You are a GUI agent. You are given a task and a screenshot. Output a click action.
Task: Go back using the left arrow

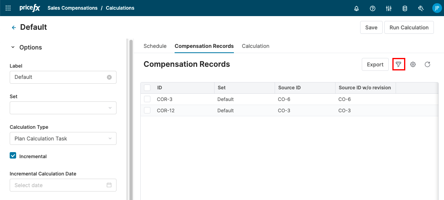[14, 27]
